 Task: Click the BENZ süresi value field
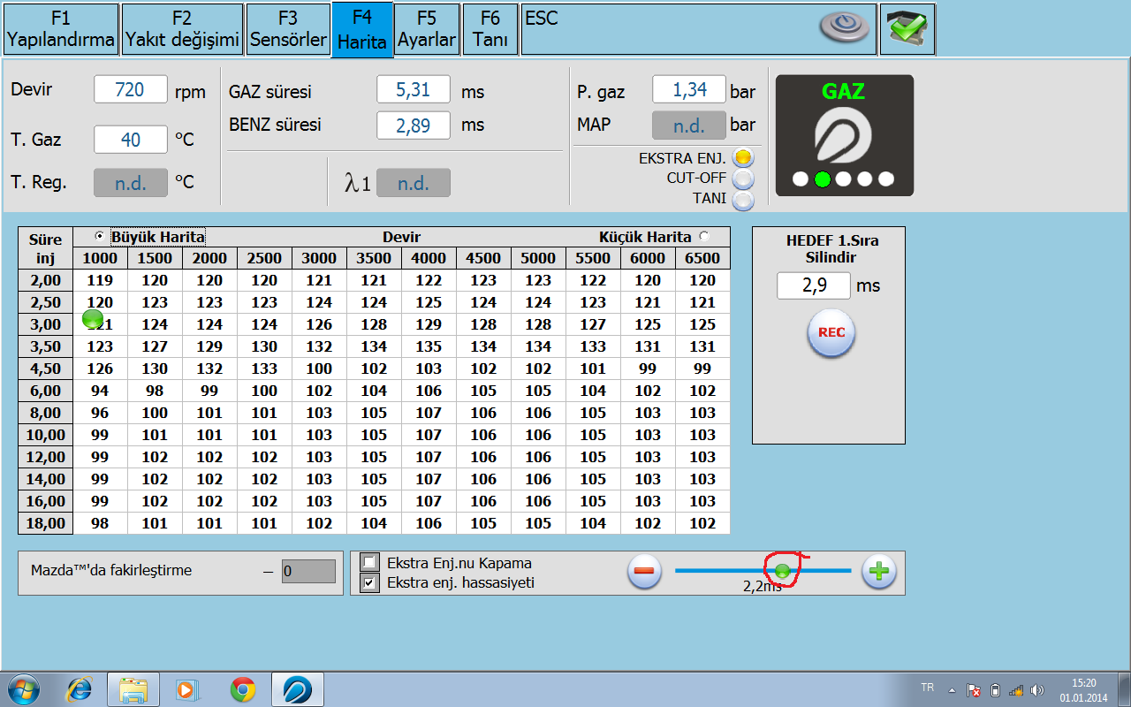(414, 125)
